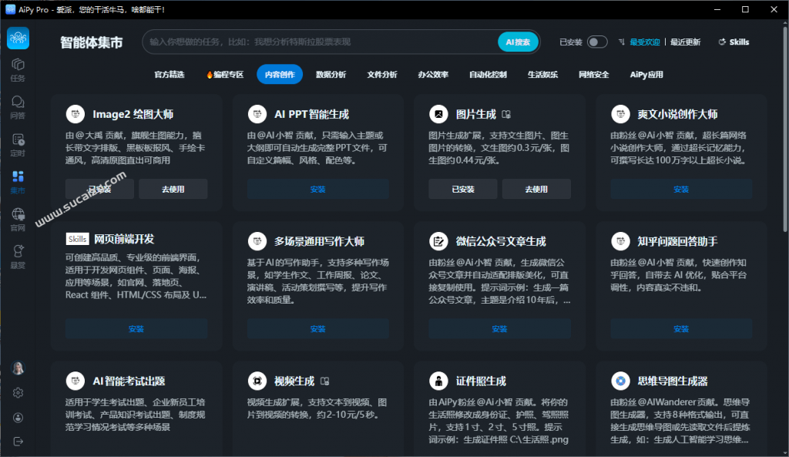Click the Image2 绘图大师 agent icon
Viewport: 789px width, 457px height.
(x=76, y=114)
